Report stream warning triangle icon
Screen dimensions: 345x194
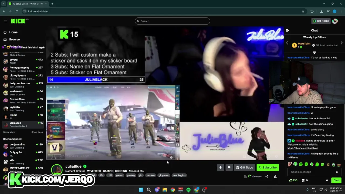275,176
